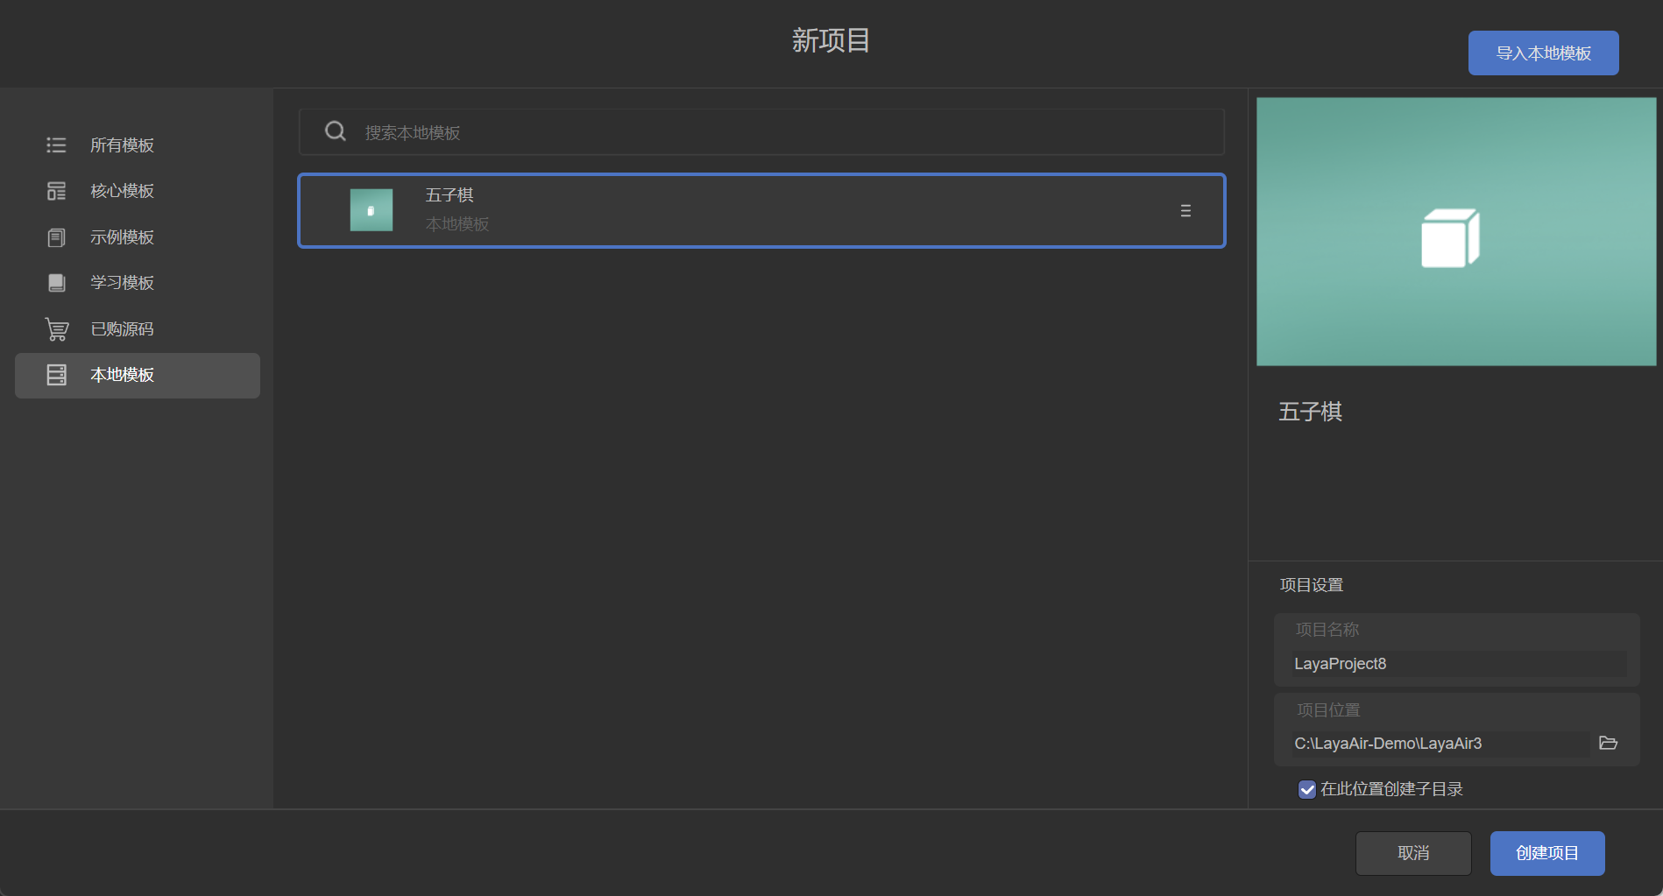Click the small 五子棋 template thumbnail
The height and width of the screenshot is (896, 1663).
[x=372, y=210]
